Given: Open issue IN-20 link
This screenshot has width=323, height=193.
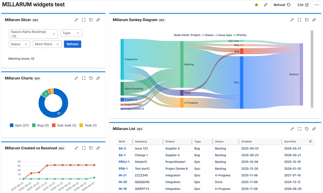Looking at the screenshot, I should [123, 182].
